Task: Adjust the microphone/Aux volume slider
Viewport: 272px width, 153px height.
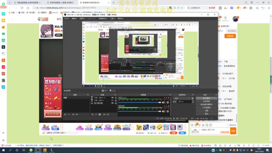Action: click(140, 102)
